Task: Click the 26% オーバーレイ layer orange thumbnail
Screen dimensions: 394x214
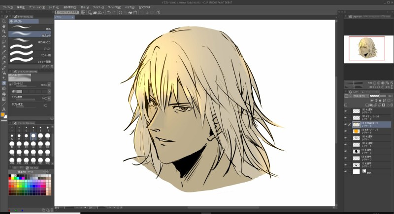Action: tap(356, 131)
